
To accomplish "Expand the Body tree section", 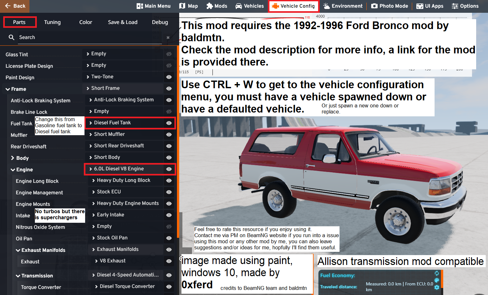I will 13,158.
